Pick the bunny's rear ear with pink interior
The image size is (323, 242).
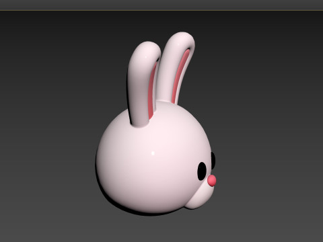(x=176, y=69)
